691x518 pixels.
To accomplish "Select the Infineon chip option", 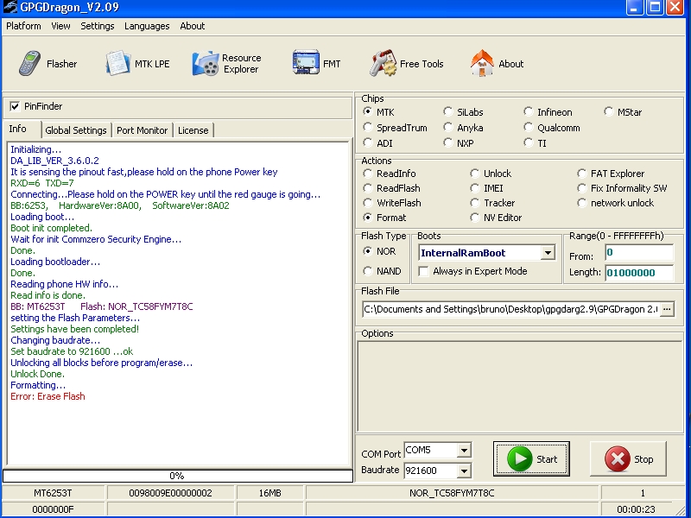I will point(528,111).
